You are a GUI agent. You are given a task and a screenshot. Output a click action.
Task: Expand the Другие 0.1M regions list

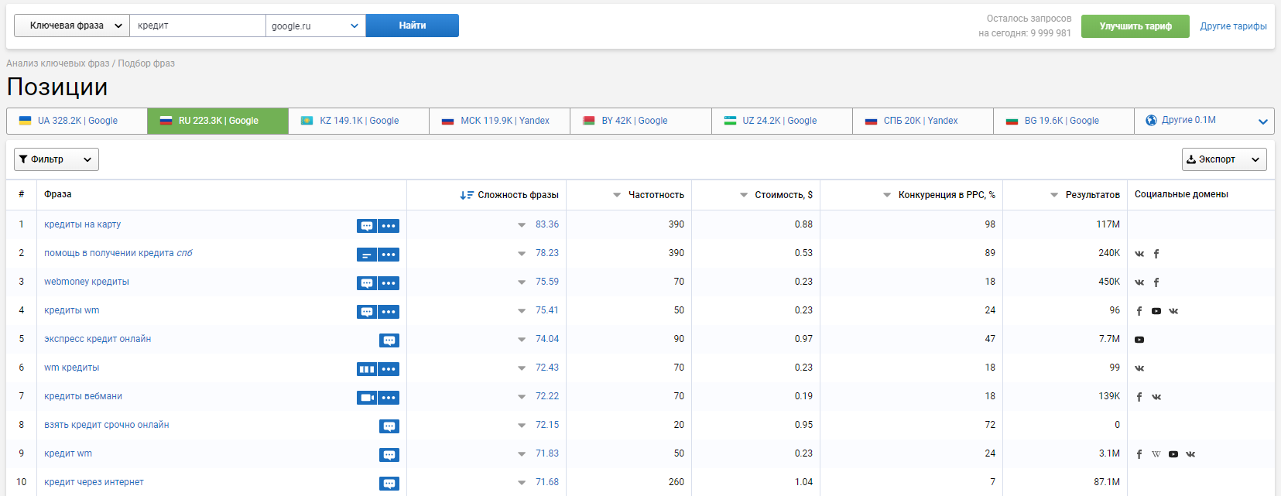pyautogui.click(x=1204, y=121)
